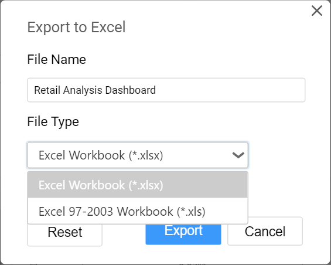Click the blue Export button
331x265 pixels.
tap(183, 234)
